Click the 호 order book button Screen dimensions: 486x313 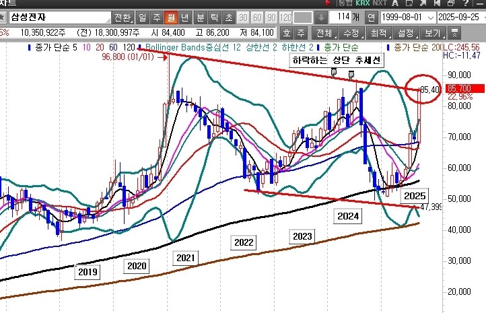287,33
